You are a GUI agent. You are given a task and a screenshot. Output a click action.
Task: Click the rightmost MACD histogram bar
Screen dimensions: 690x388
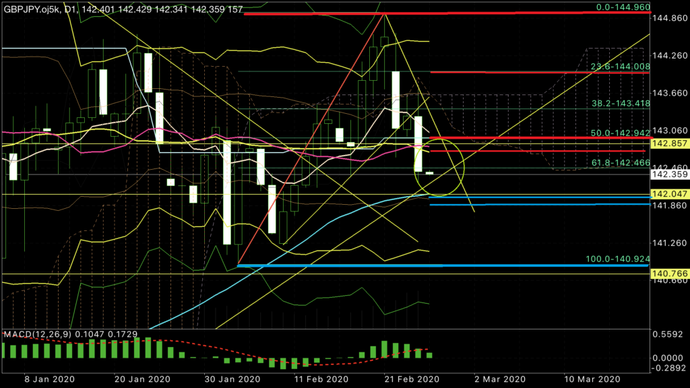point(429,355)
